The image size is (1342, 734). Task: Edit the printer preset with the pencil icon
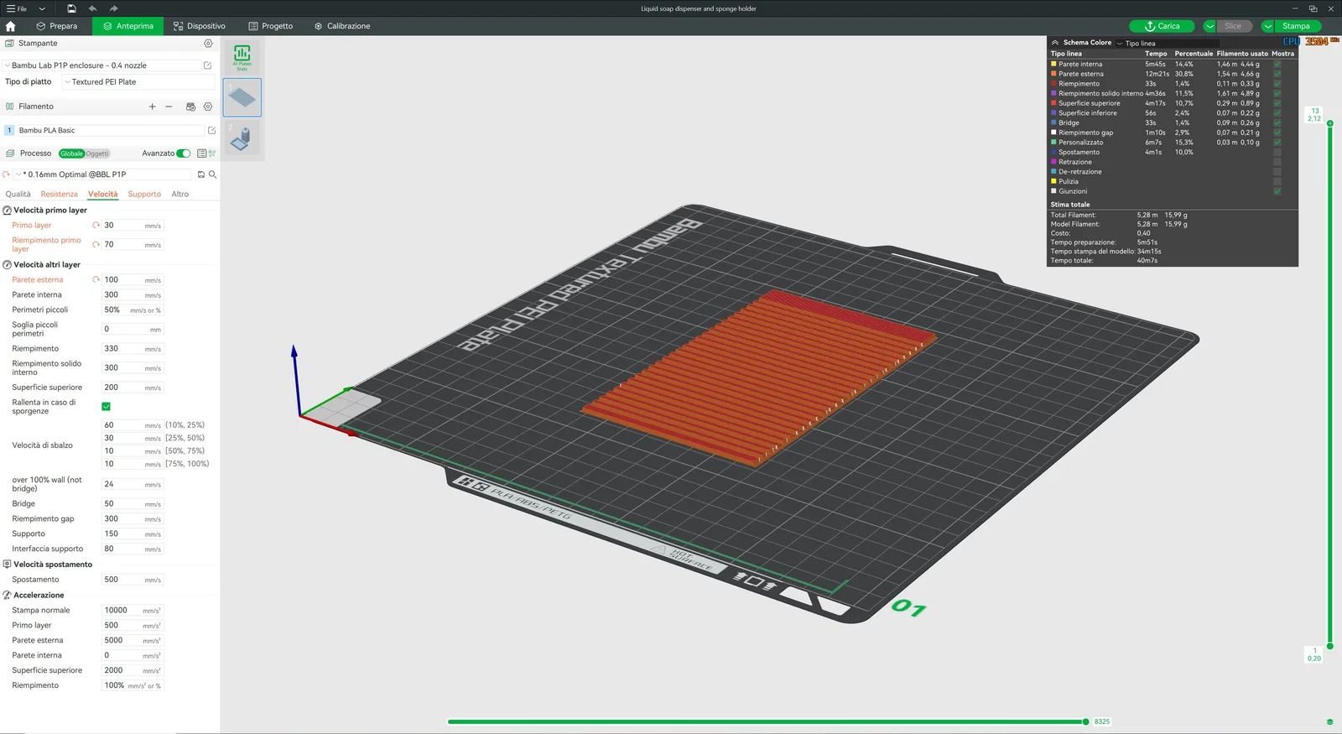coord(208,65)
